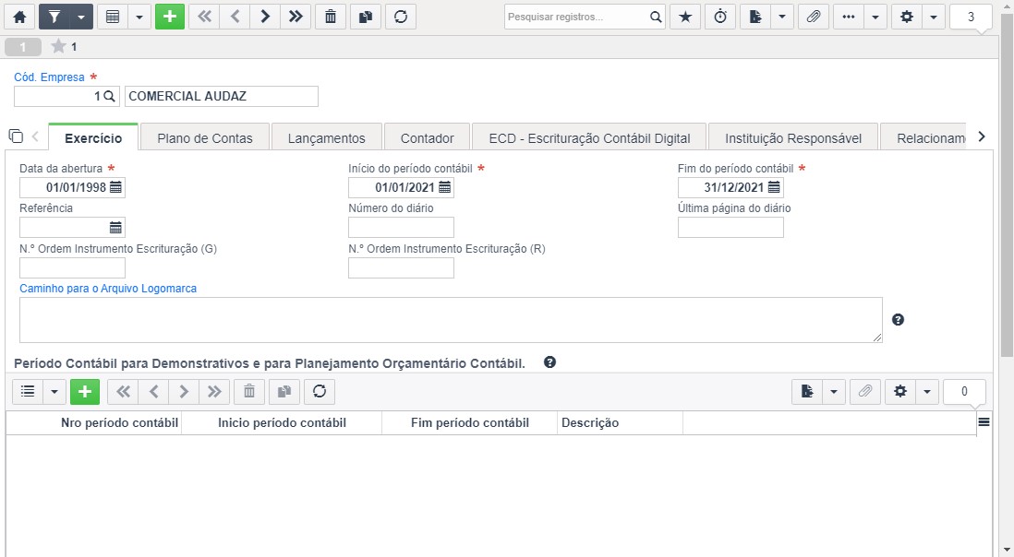Switch to Plano de Contas tab
The image size is (1014, 557).
point(205,137)
